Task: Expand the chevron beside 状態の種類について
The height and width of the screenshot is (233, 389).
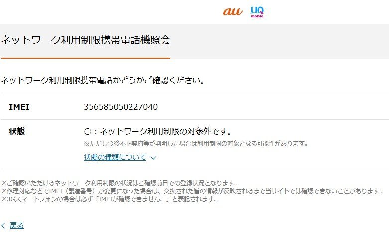Action: [x=153, y=158]
